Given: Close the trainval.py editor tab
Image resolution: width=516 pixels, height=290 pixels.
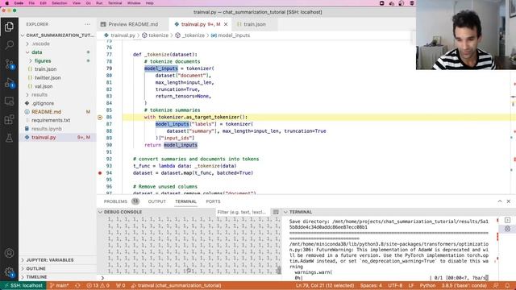Looking at the screenshot, I should point(226,24).
